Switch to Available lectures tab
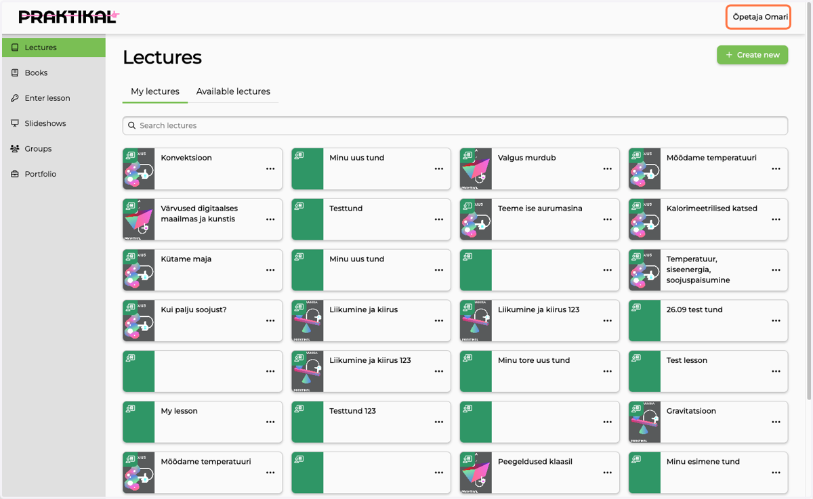 tap(233, 91)
